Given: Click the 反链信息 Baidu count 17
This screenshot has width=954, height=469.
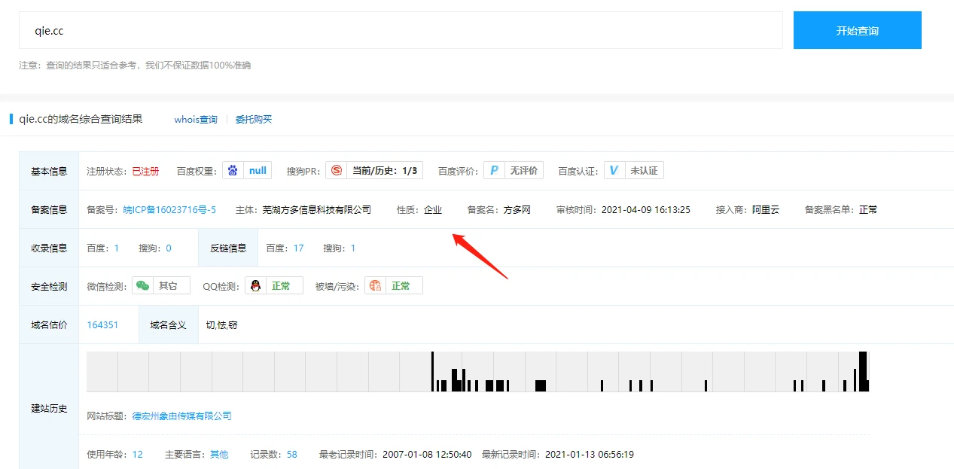Looking at the screenshot, I should [299, 248].
